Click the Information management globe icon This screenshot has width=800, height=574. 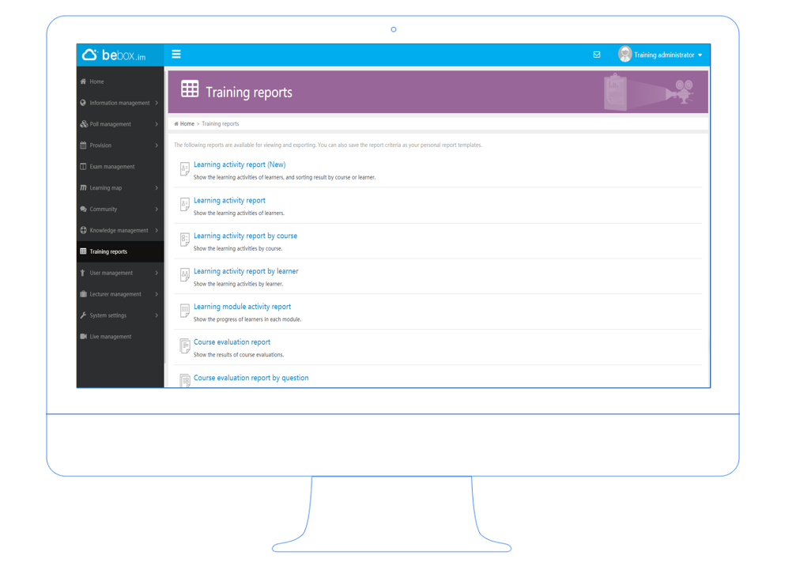coord(83,103)
